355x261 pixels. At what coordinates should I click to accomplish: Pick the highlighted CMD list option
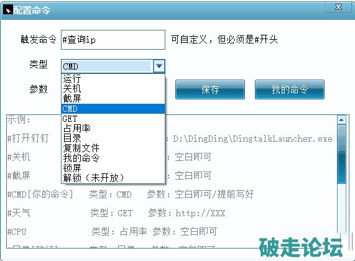click(x=113, y=109)
